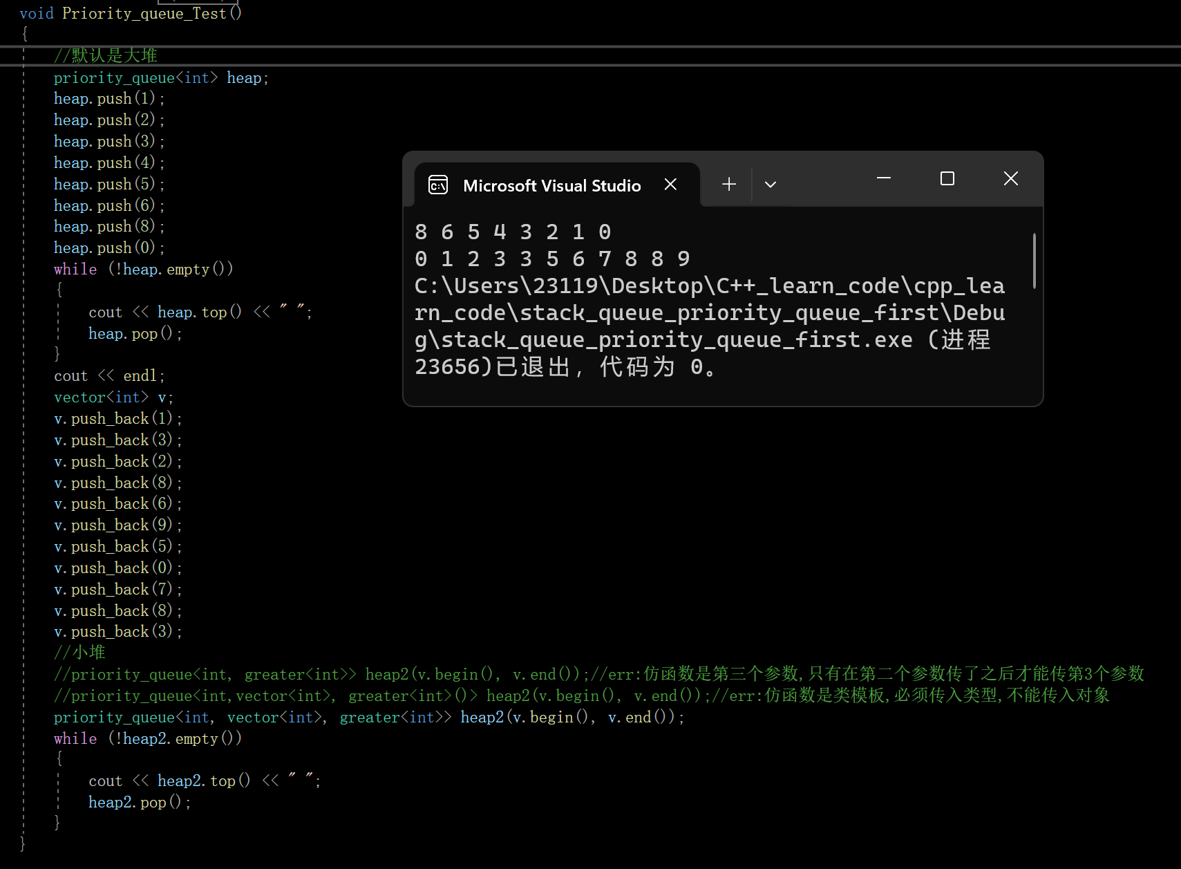Click the commented line with 'greater<int>()> heap2'
This screenshot has height=869, width=1181.
(x=582, y=695)
